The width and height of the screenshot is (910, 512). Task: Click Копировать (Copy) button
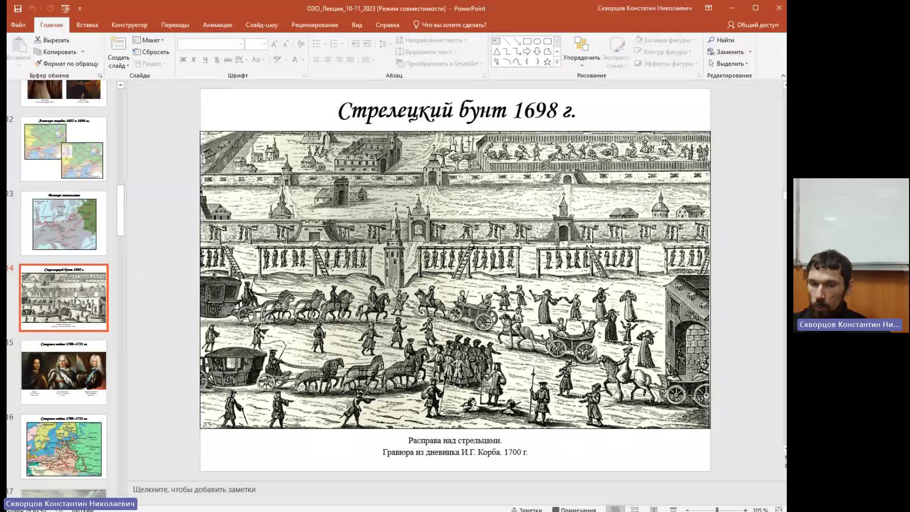pos(55,52)
